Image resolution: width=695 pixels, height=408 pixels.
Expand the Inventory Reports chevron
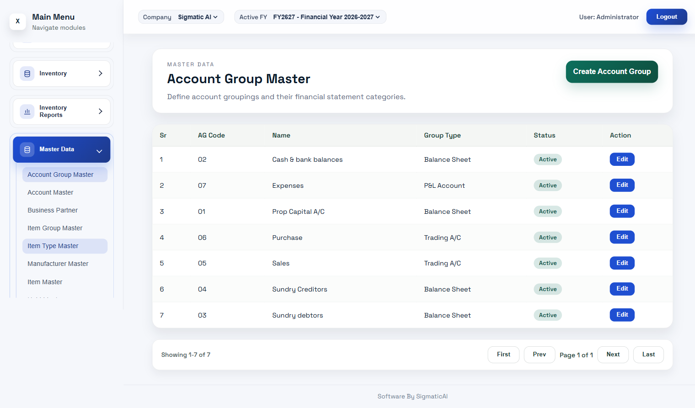coord(101,111)
